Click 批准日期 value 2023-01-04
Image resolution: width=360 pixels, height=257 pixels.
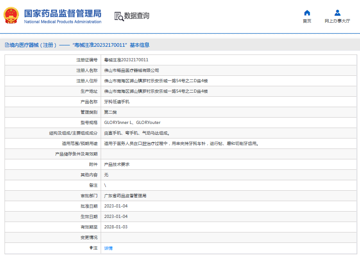coord(116,206)
